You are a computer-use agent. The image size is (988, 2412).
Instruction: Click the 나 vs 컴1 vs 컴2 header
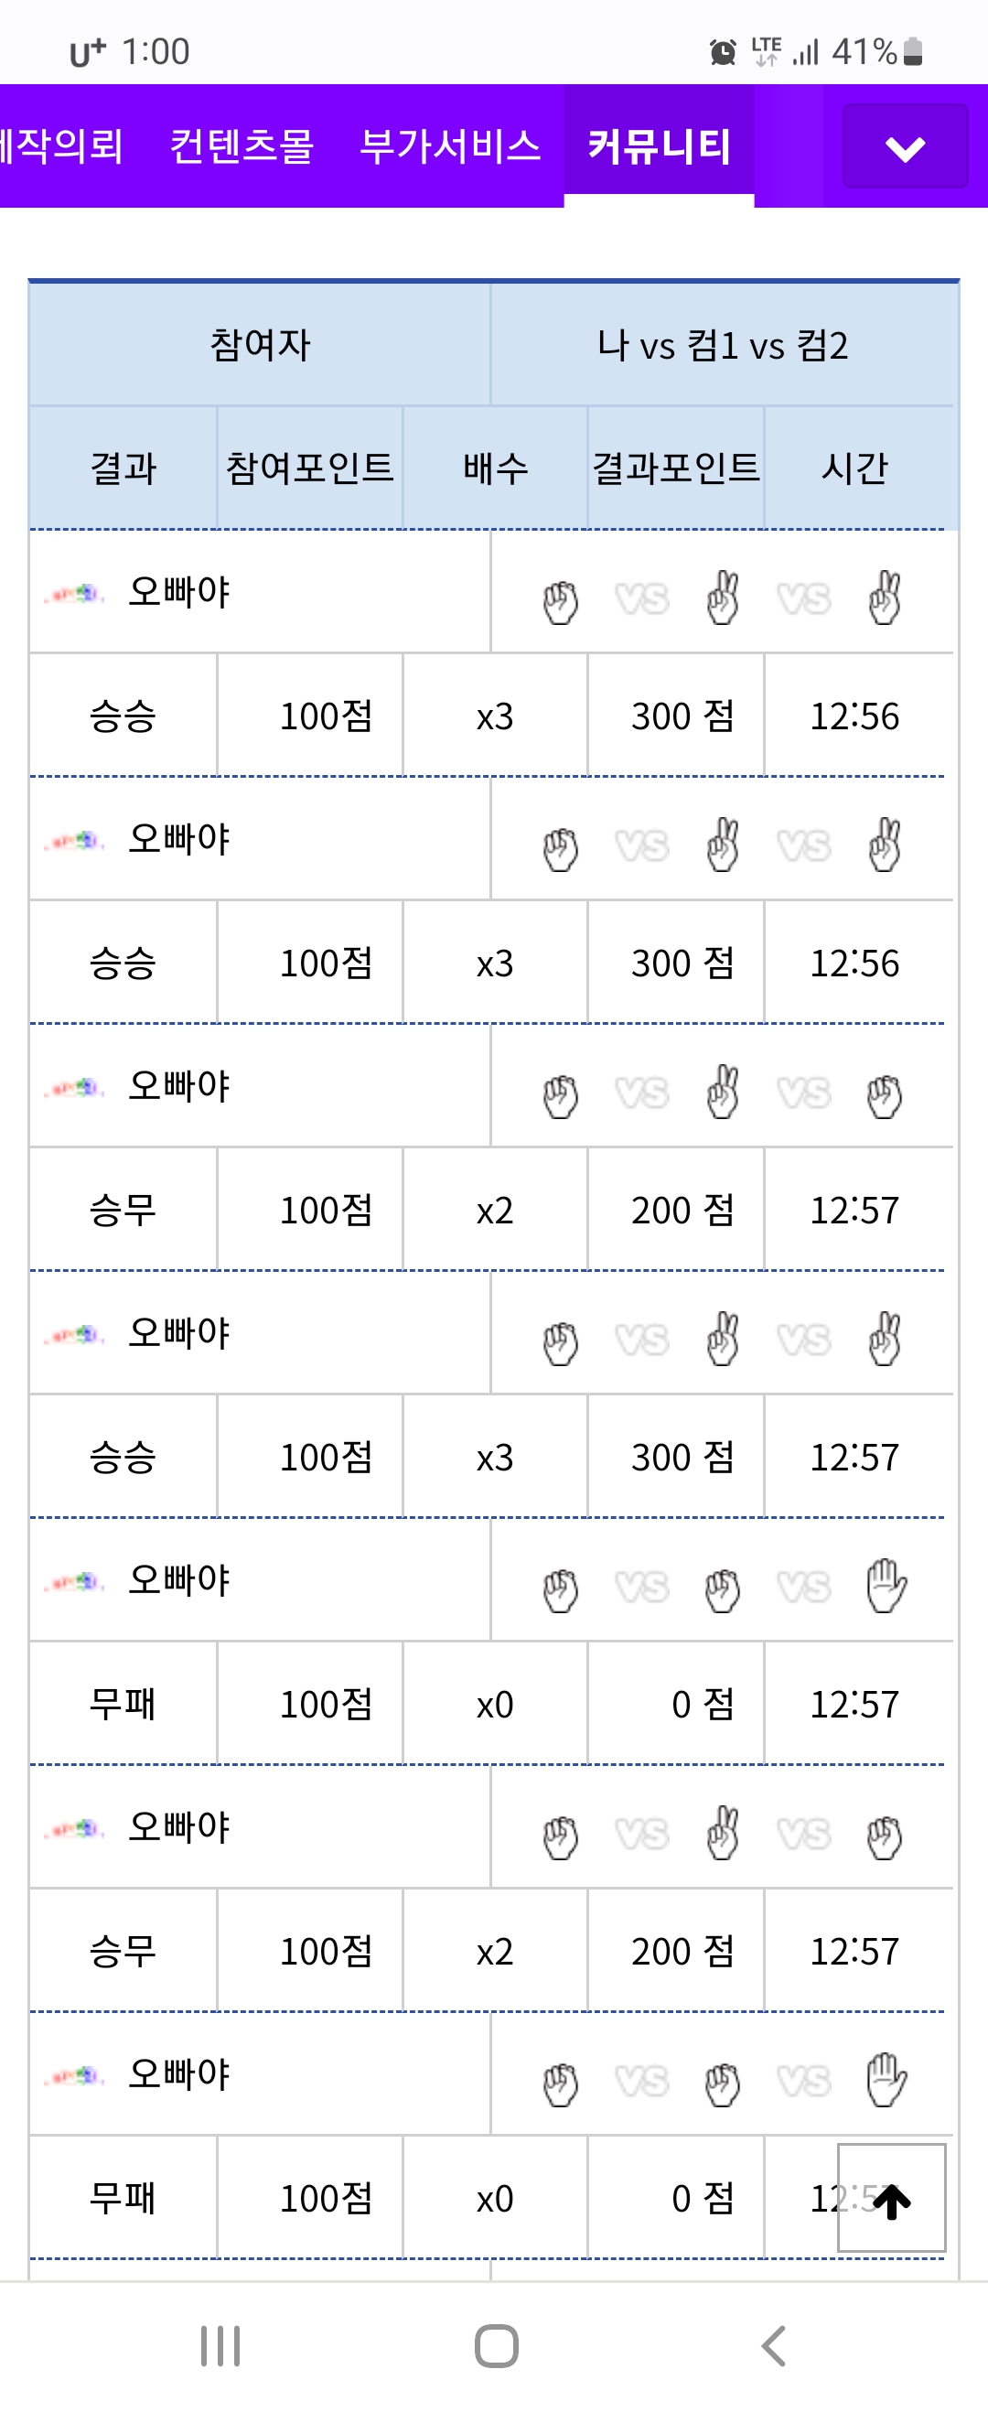pyautogui.click(x=722, y=345)
